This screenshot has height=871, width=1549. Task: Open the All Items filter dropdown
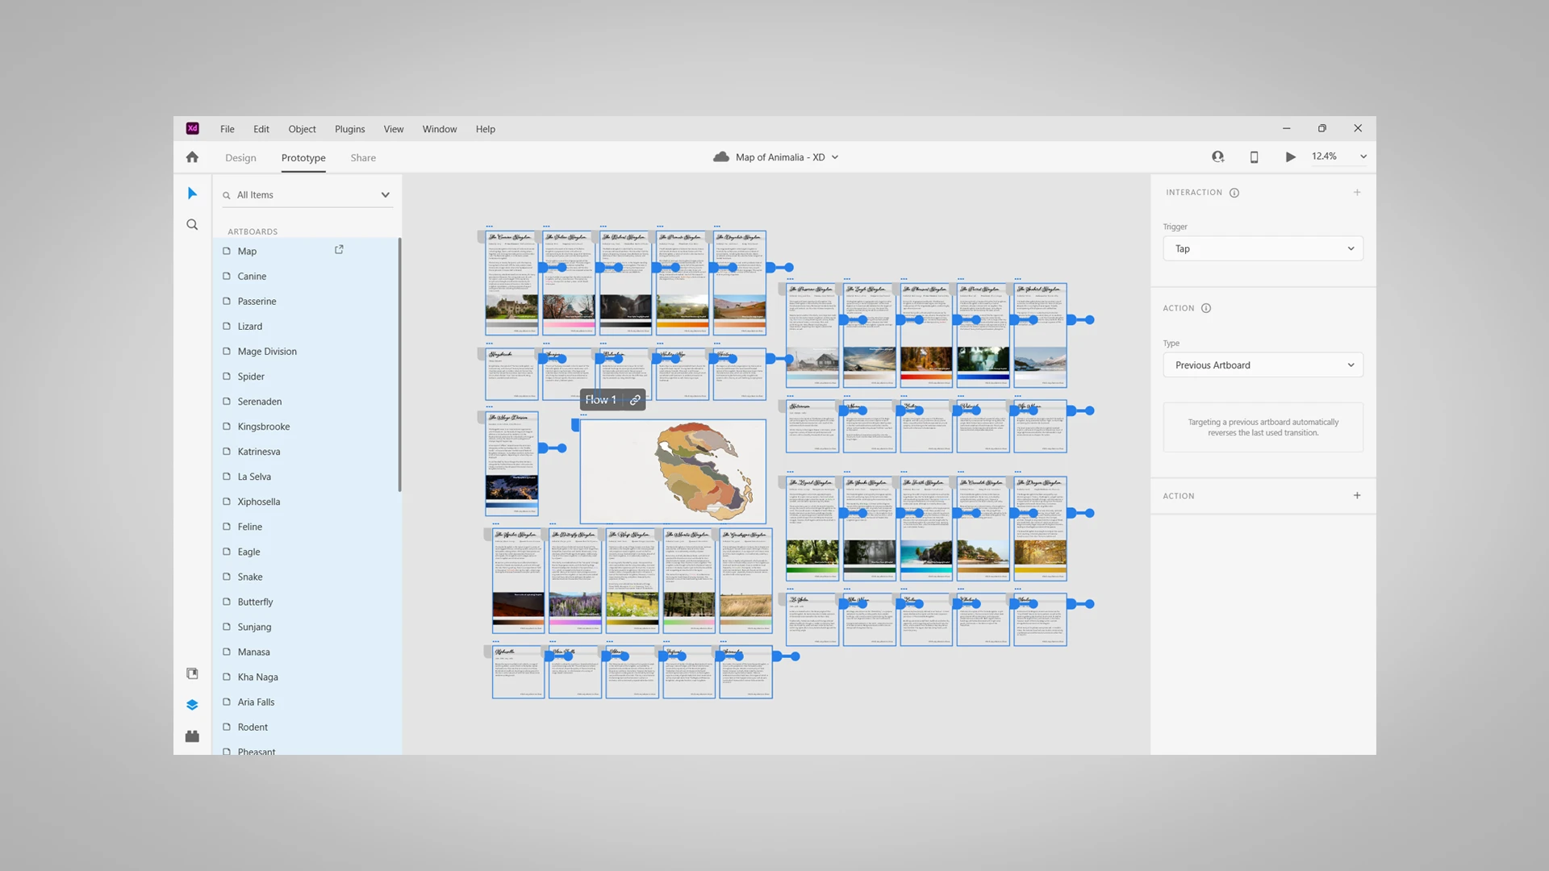pos(385,194)
